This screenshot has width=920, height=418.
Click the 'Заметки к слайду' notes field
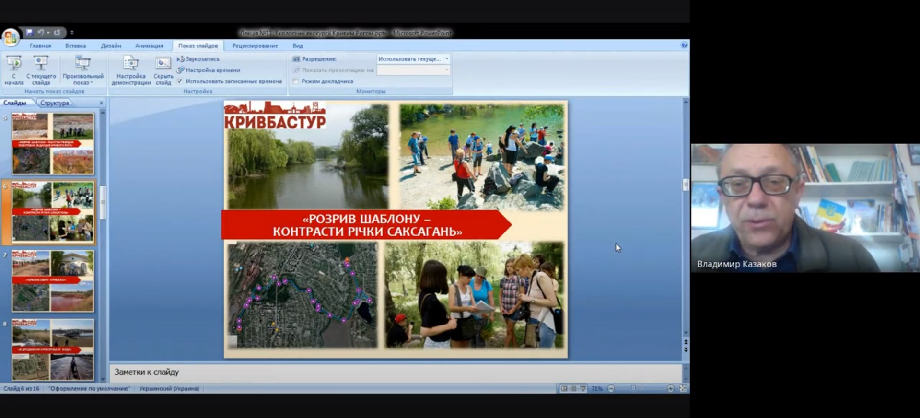click(x=396, y=372)
